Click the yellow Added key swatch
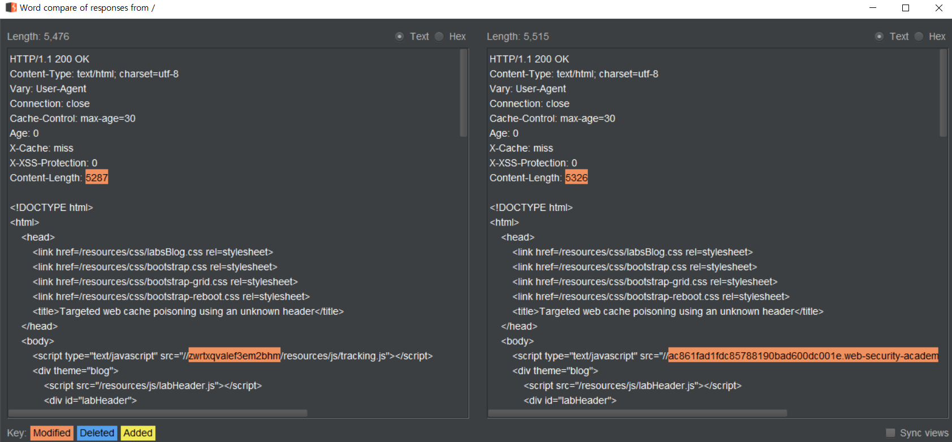The width and height of the screenshot is (952, 442). pos(138,433)
